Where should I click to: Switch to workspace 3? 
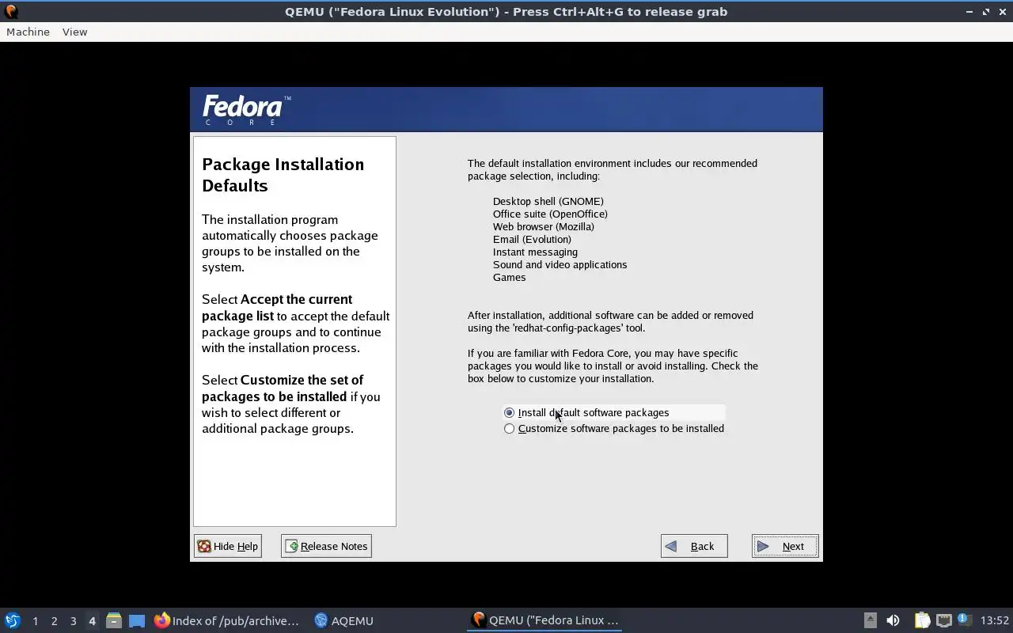click(73, 621)
